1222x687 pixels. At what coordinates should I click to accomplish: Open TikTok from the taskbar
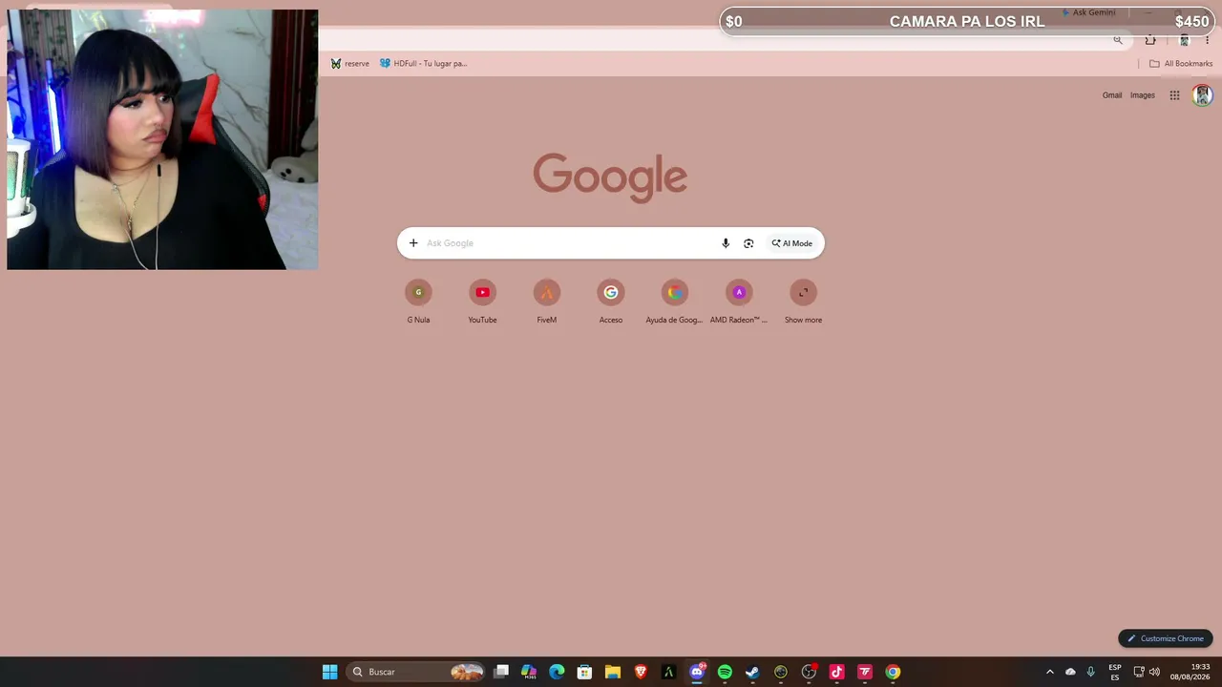[836, 672]
